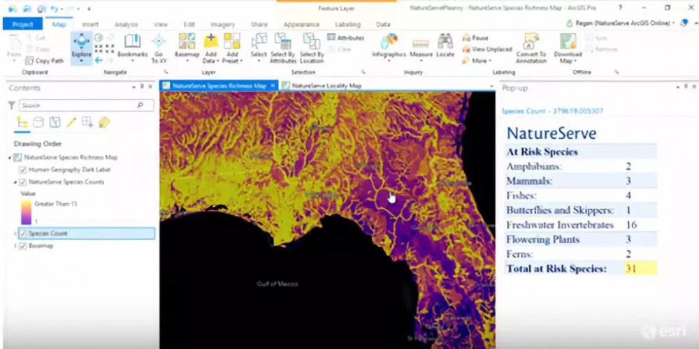Expand the Species Count layer

click(15, 233)
